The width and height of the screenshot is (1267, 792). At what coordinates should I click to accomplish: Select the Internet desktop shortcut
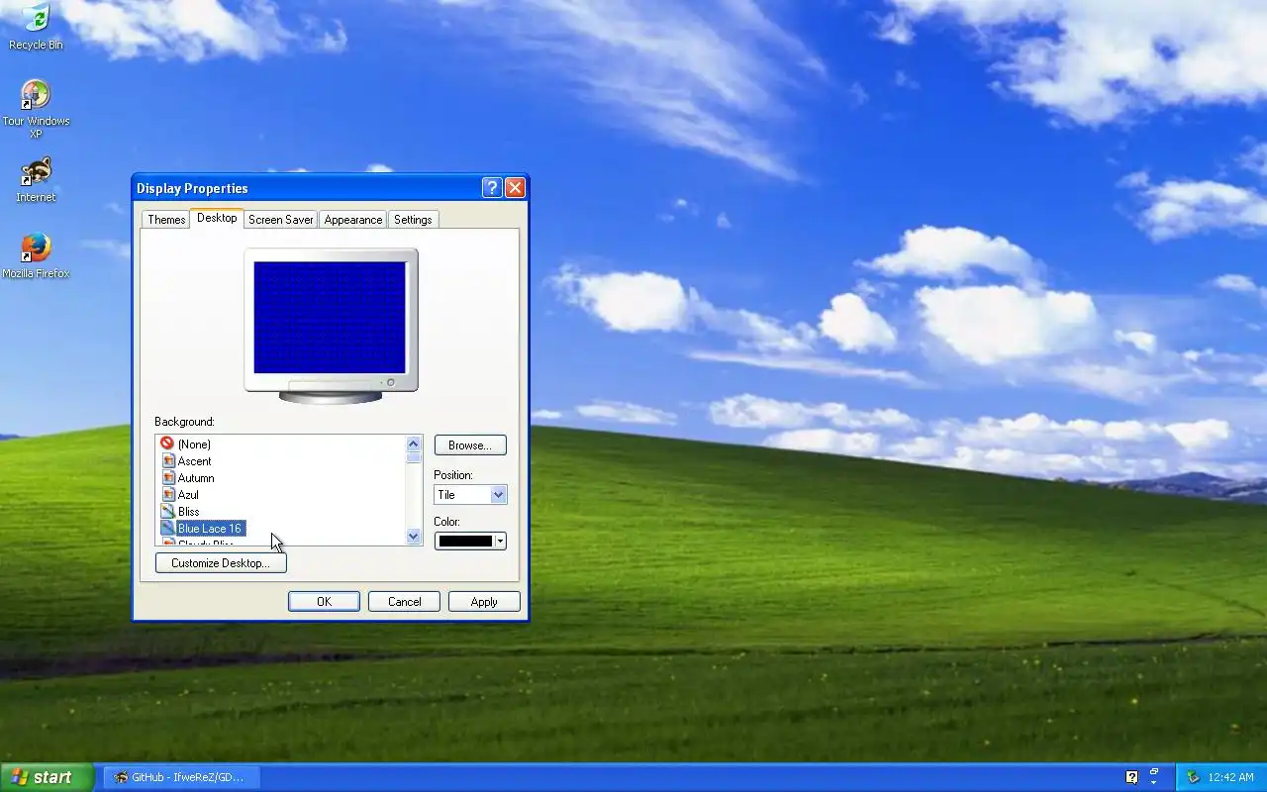coord(36,179)
